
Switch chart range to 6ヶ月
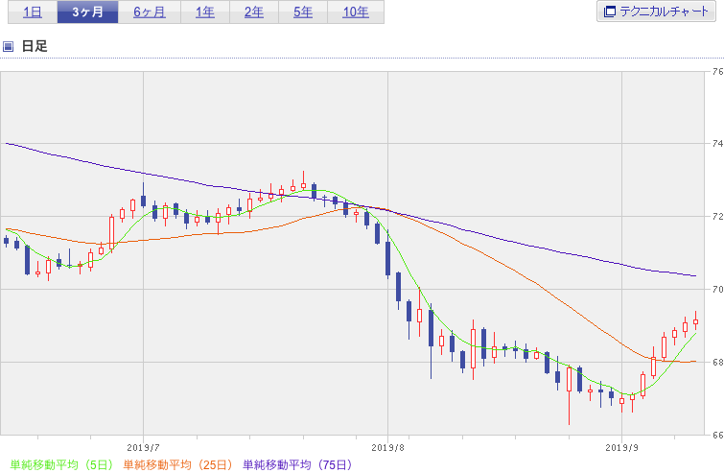tap(150, 12)
